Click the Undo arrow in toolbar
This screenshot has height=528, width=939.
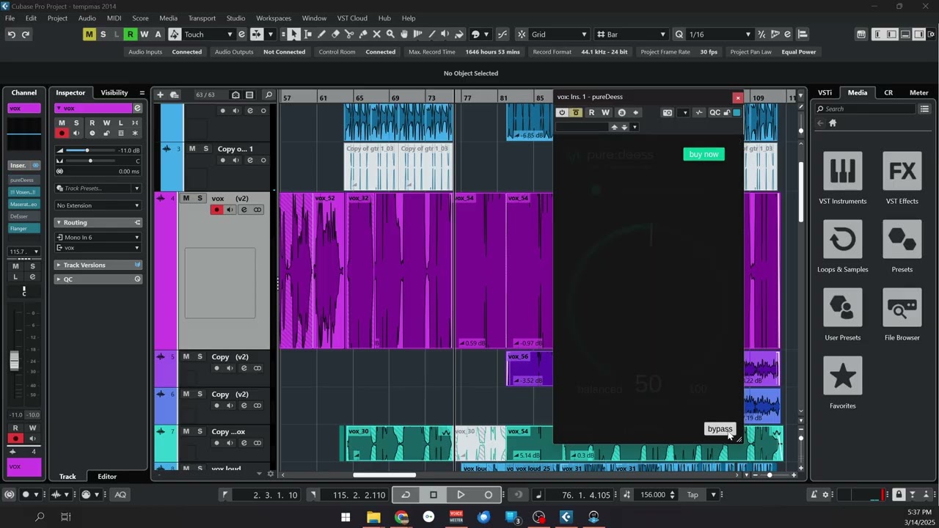11,34
